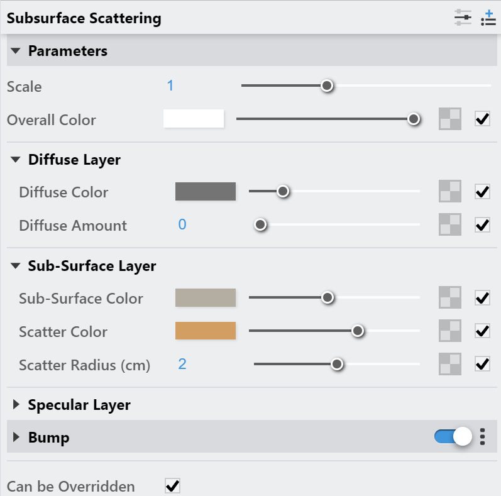Toggle the Bump switch off
This screenshot has height=496, width=501.
point(453,436)
